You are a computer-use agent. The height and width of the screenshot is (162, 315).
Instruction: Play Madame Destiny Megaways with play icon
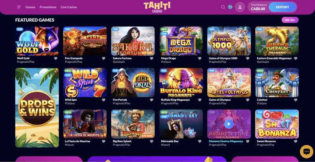pos(229,124)
